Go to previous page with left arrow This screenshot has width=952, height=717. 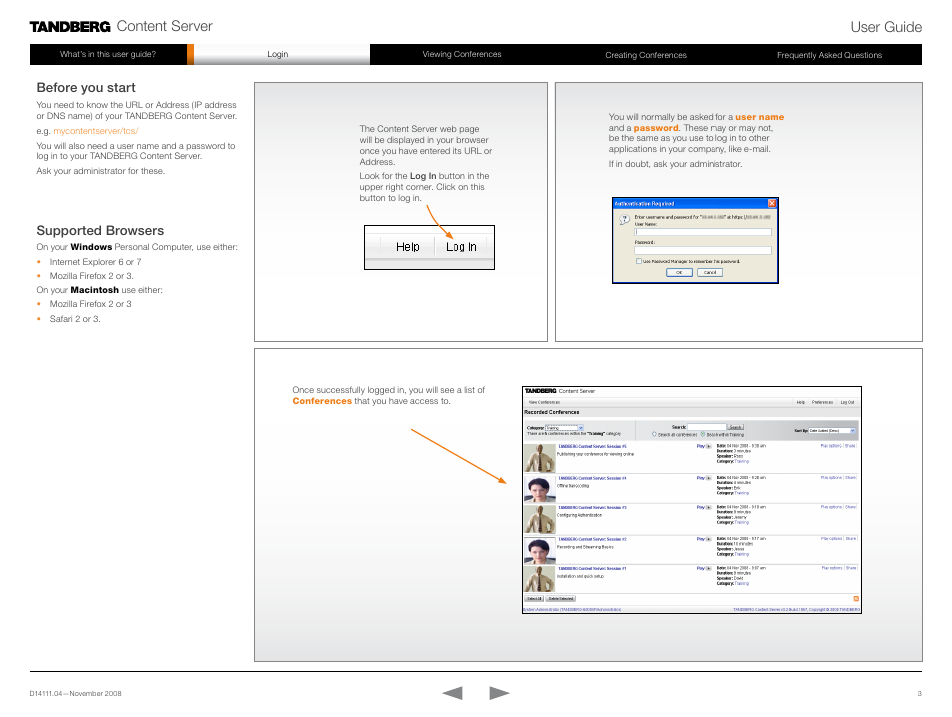click(453, 693)
